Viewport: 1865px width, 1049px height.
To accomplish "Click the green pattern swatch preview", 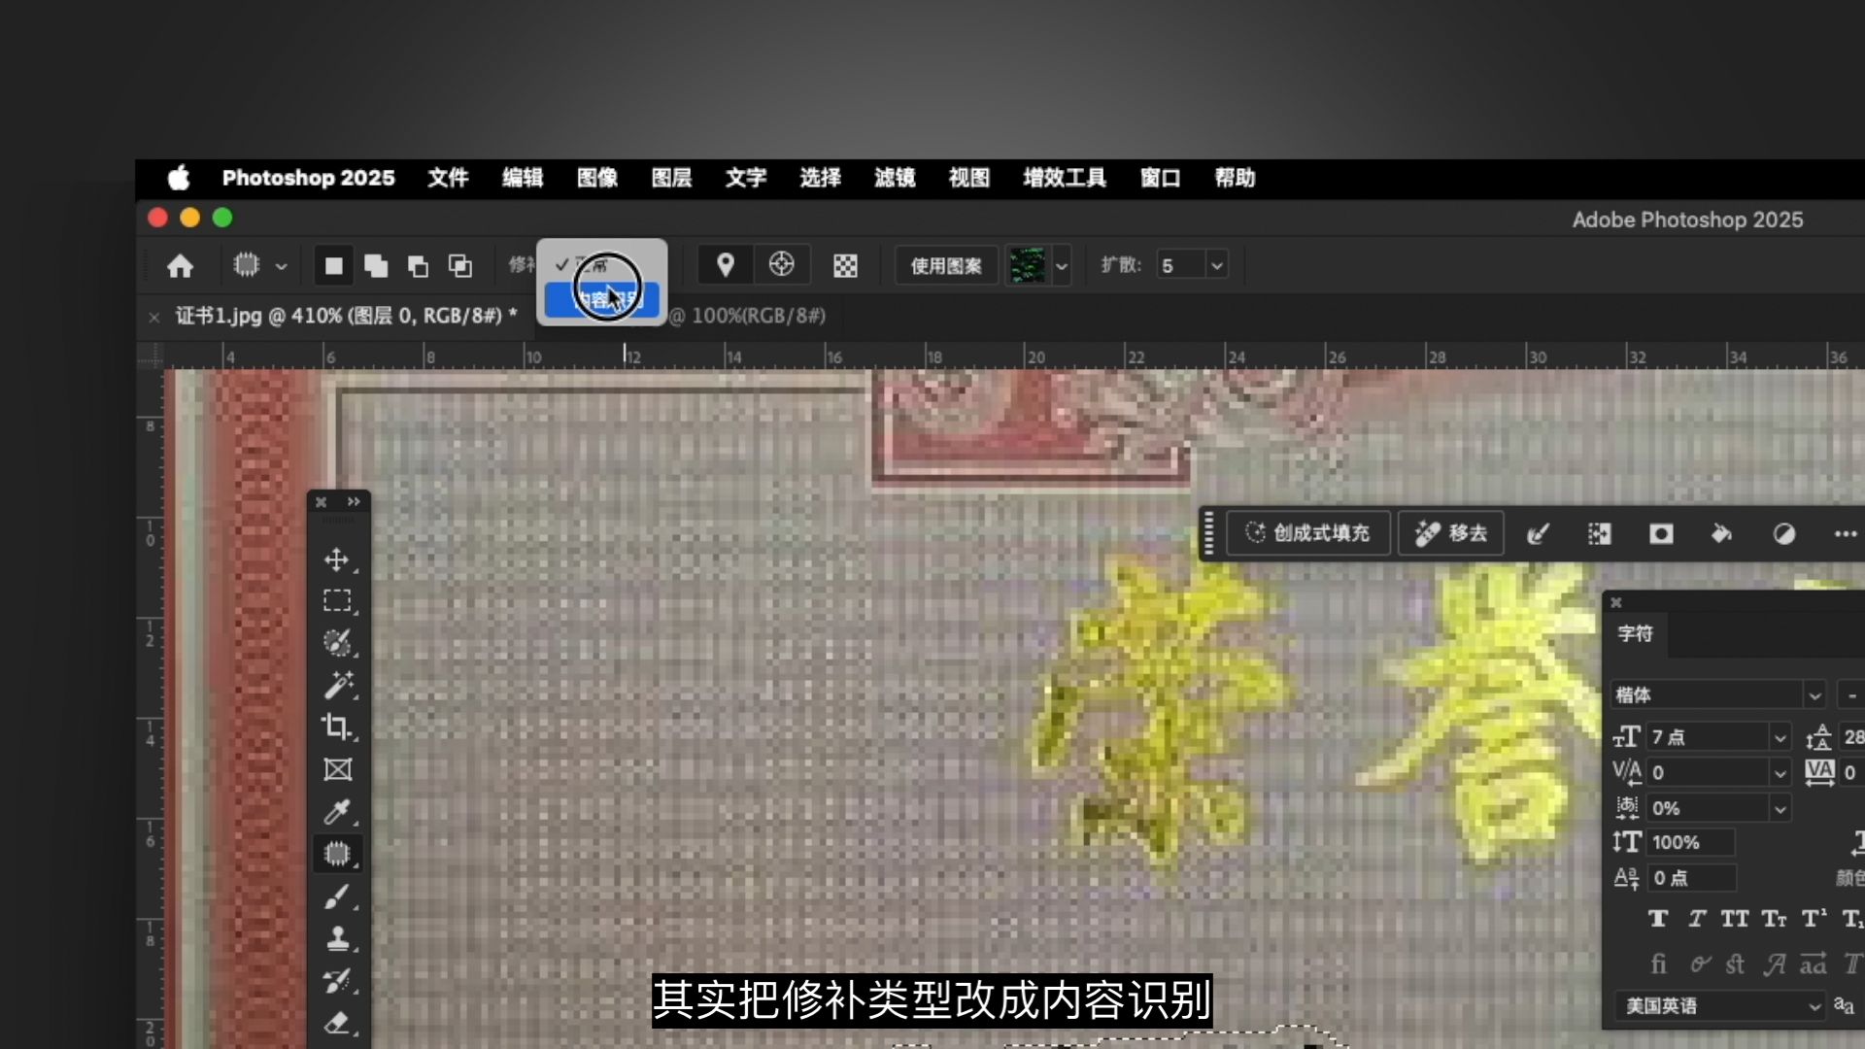I will (x=1028, y=265).
